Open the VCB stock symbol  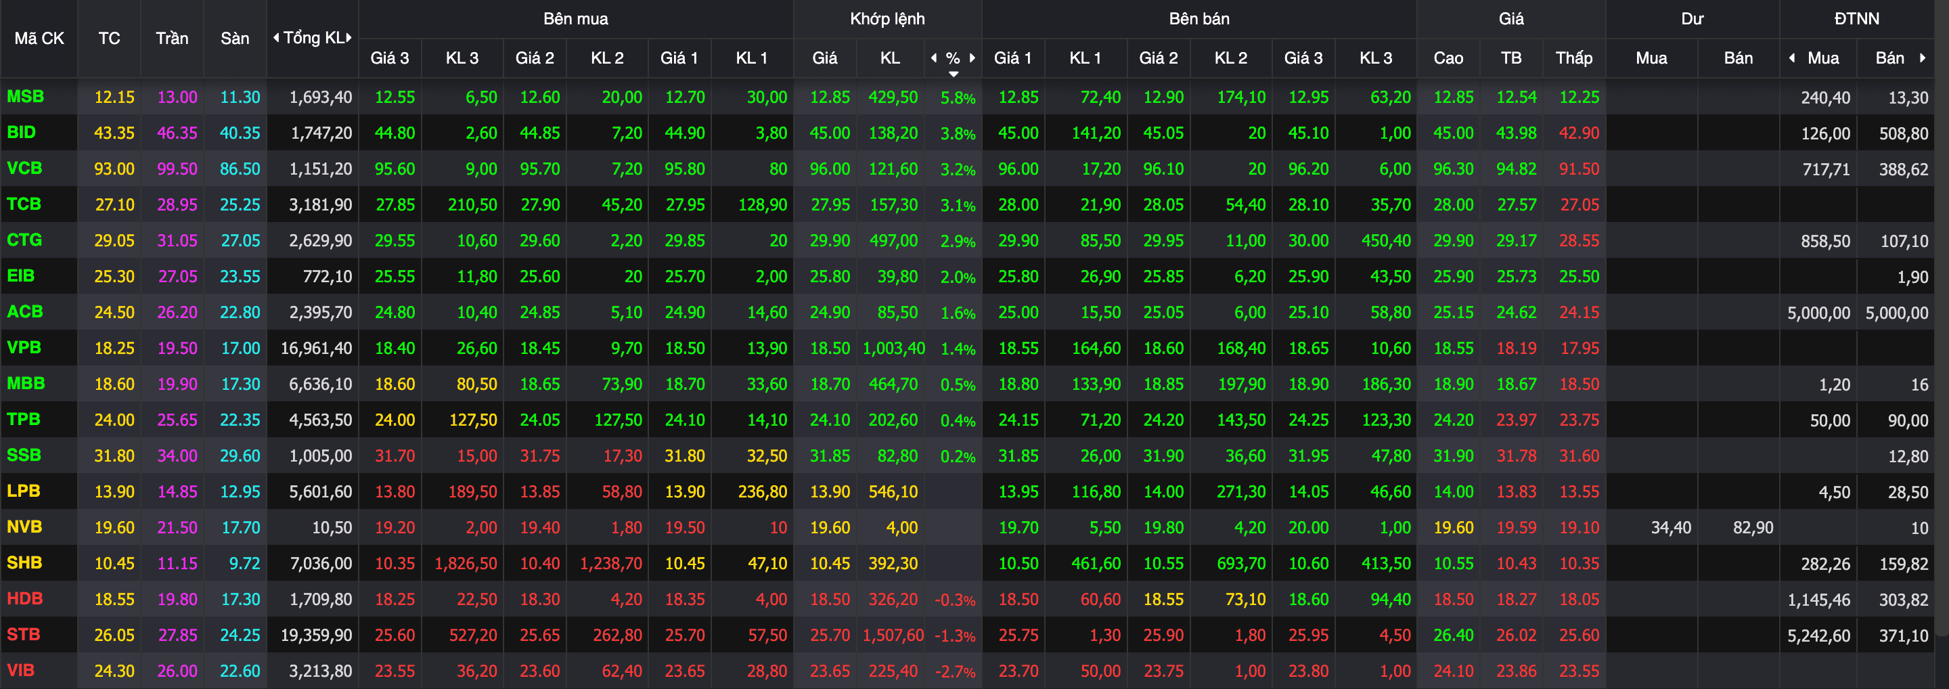(24, 168)
